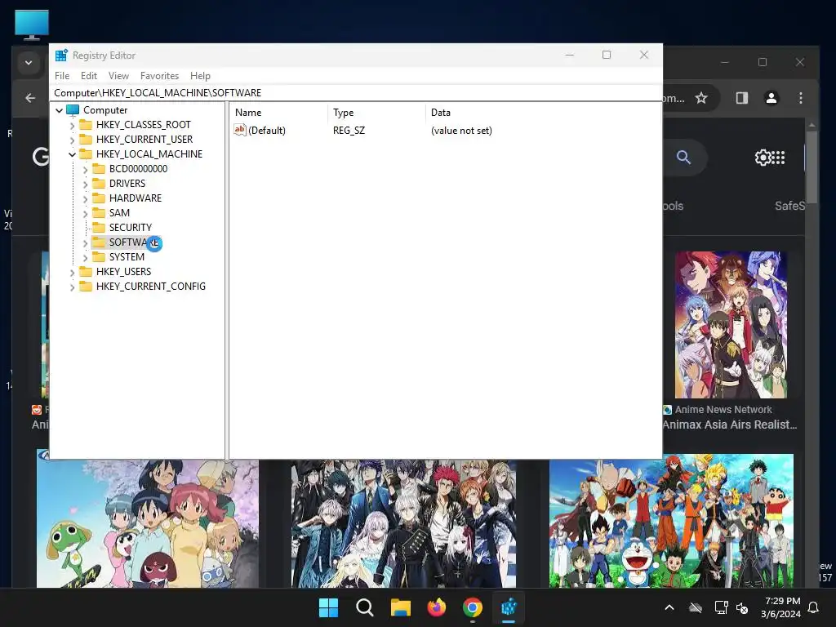Toggle Chrome's side panel icon
Screen dimensions: 836x627
741,98
